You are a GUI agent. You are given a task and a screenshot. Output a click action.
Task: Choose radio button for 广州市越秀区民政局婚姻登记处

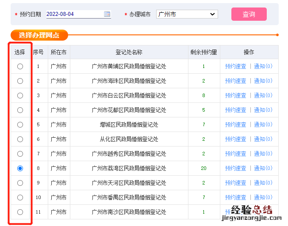coord(20,154)
